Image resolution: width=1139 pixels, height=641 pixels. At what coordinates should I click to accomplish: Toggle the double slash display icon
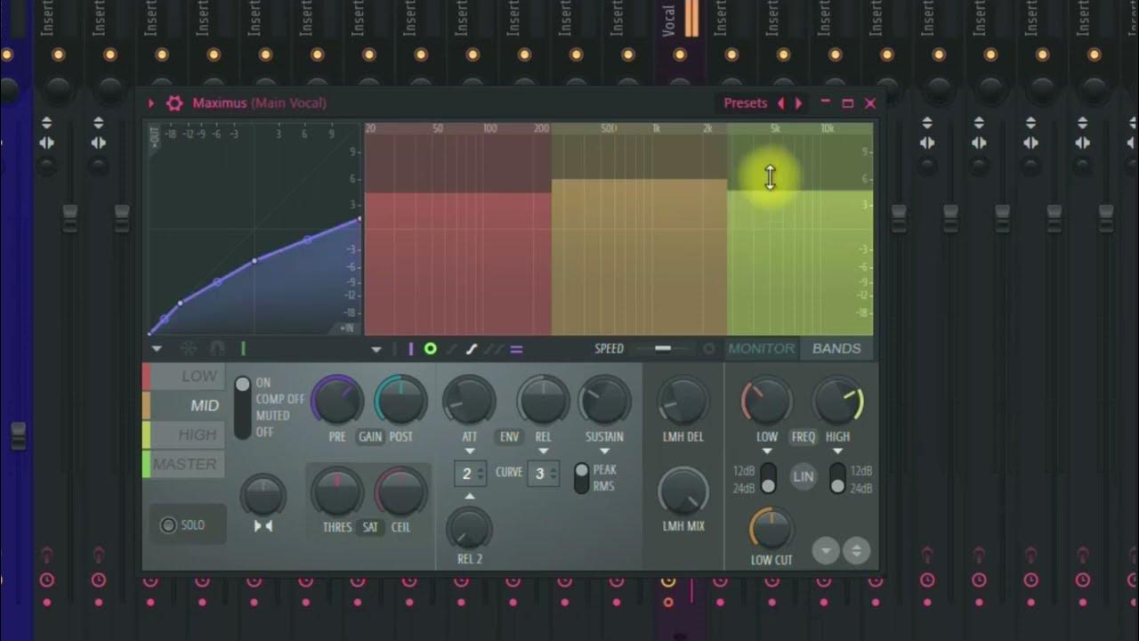[493, 349]
